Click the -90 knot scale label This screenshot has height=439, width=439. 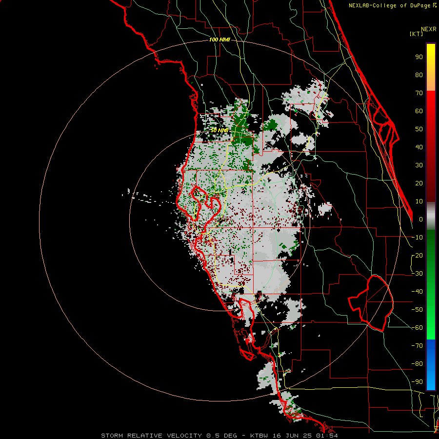coord(417,382)
